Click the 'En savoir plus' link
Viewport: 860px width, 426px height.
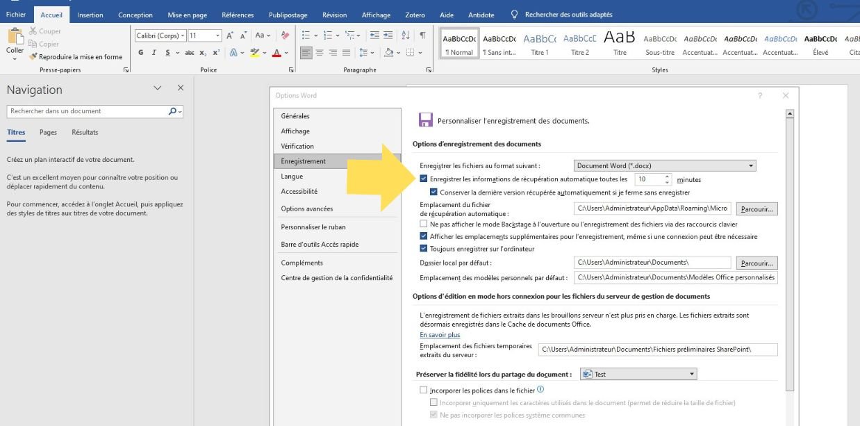tap(440, 334)
